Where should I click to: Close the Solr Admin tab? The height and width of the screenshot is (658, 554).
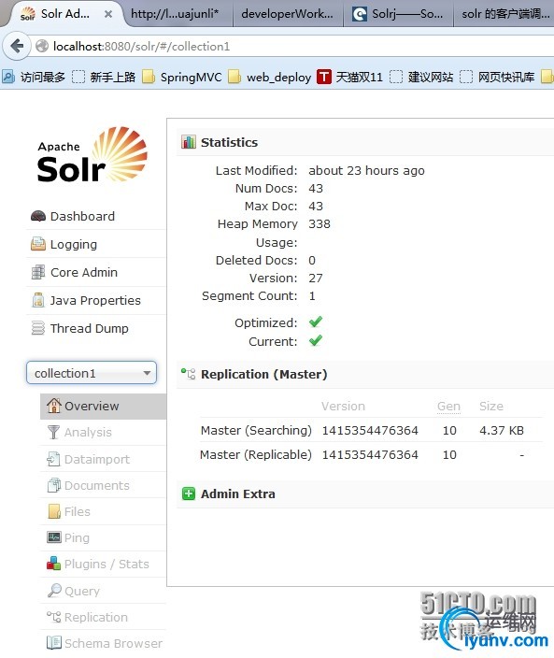108,14
